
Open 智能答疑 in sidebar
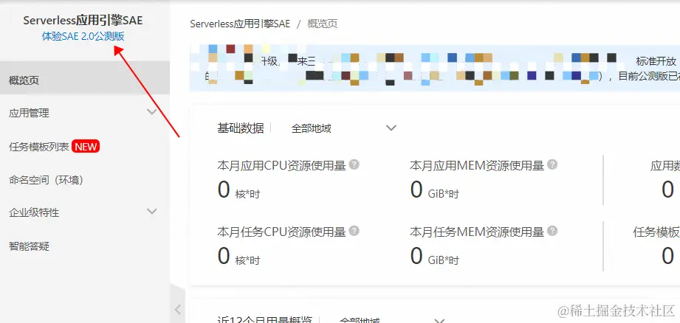(x=29, y=246)
